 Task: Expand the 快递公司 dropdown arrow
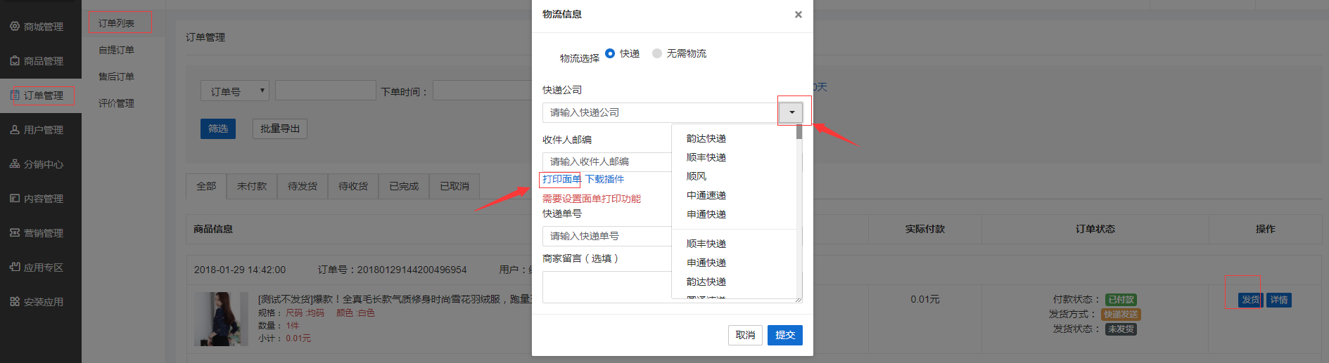click(x=791, y=112)
